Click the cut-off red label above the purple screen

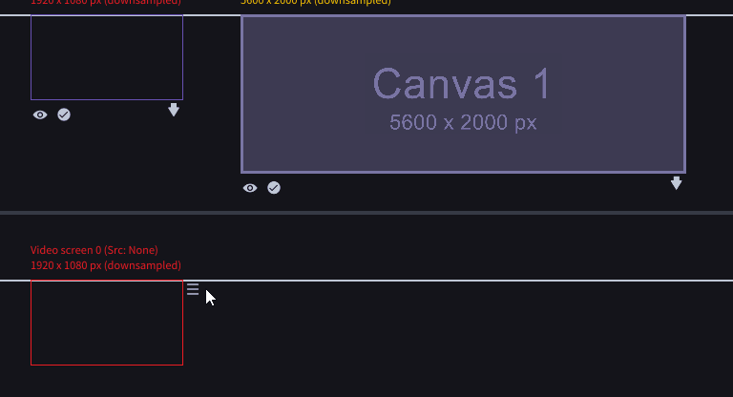105,3
